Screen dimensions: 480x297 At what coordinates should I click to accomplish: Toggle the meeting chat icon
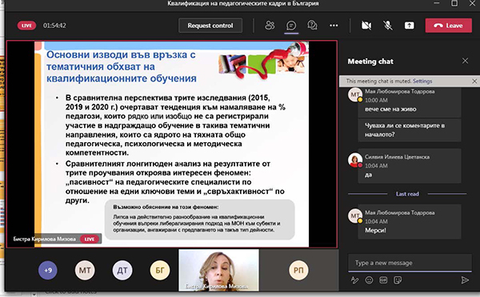(291, 26)
